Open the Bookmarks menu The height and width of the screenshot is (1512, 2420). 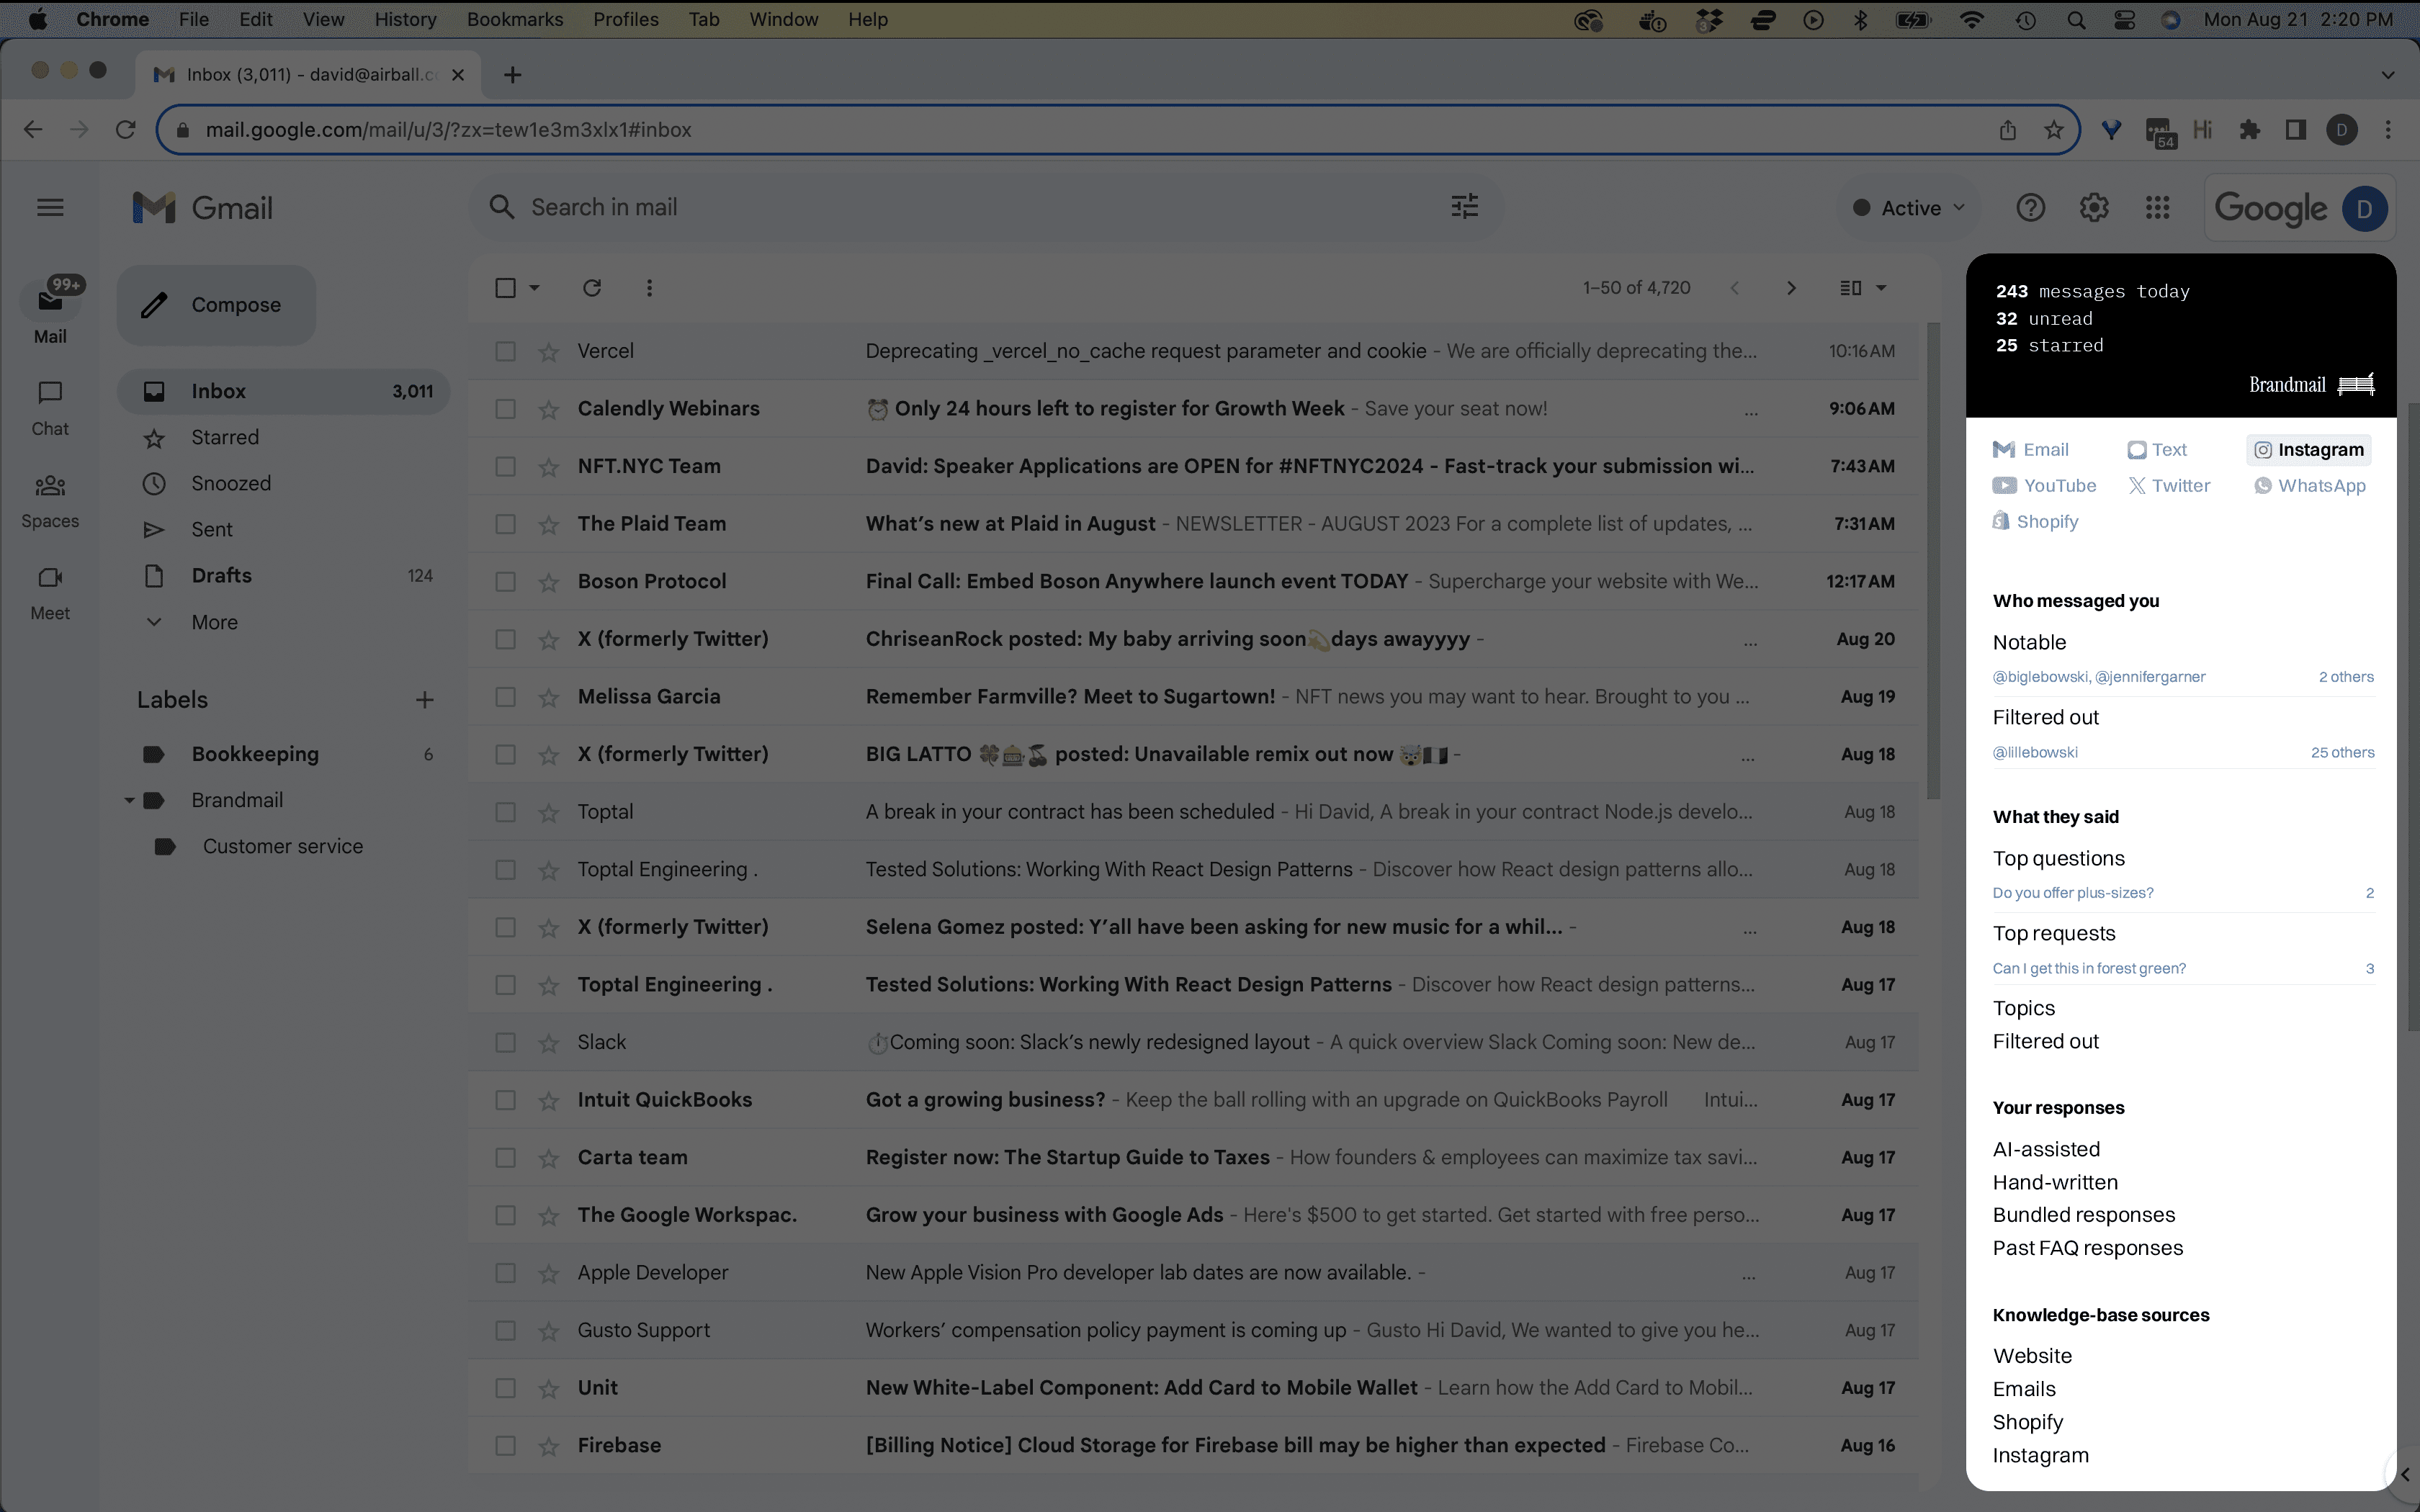pos(514,19)
